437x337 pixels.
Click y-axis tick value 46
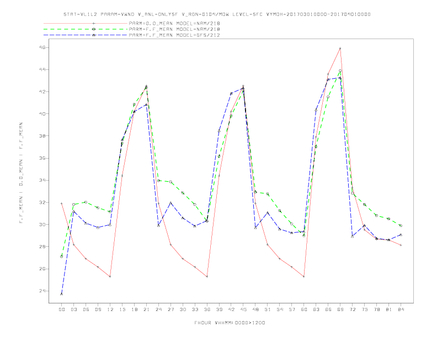tap(42, 47)
